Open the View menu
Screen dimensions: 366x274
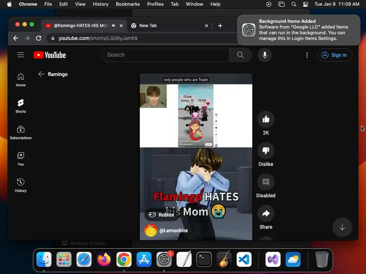coord(80,4)
